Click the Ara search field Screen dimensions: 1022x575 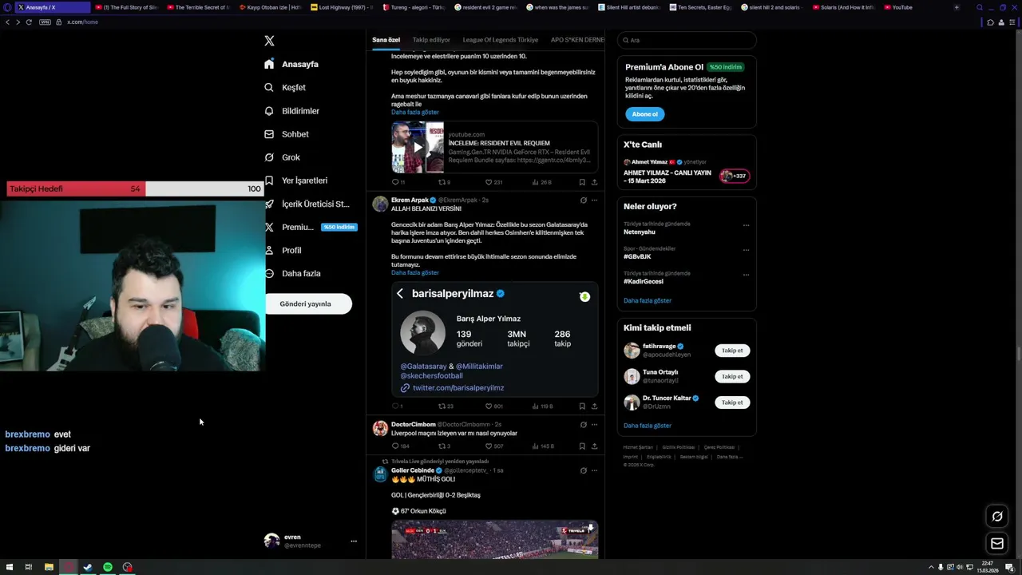[x=687, y=40]
